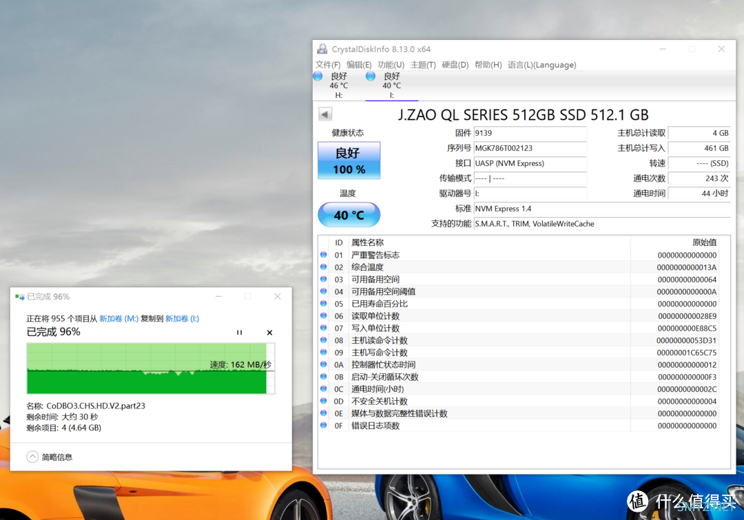Open the 功能(U) menu
The height and width of the screenshot is (520, 744).
[391, 65]
